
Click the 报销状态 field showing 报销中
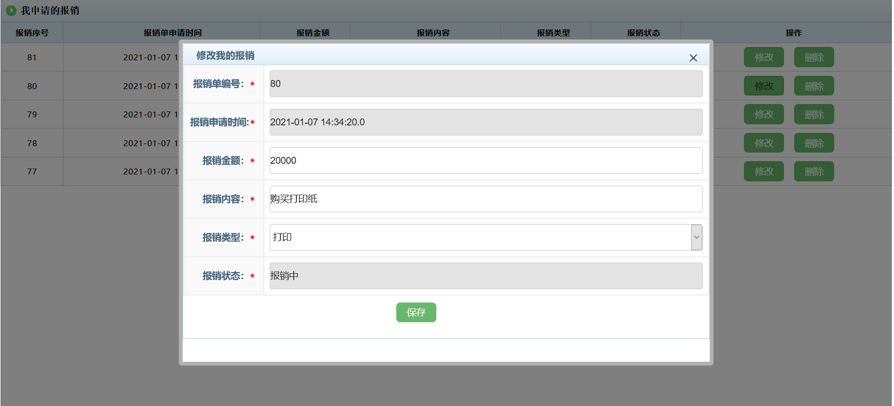click(x=486, y=276)
